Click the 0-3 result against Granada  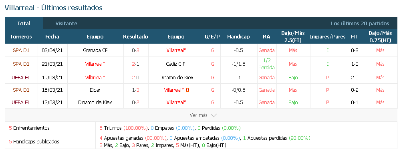(x=136, y=50)
